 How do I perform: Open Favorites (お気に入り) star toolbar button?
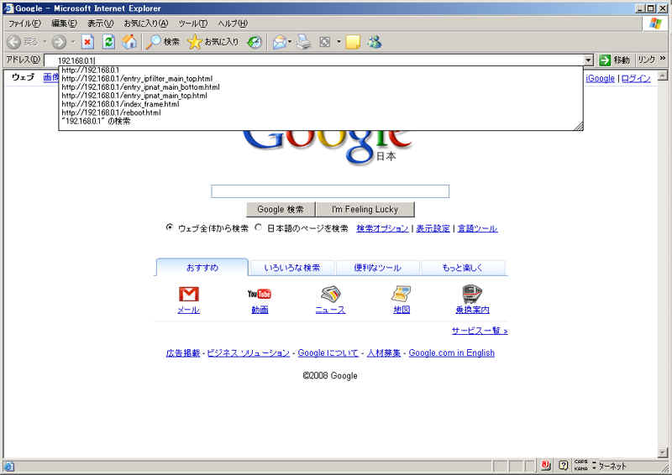(x=213, y=42)
